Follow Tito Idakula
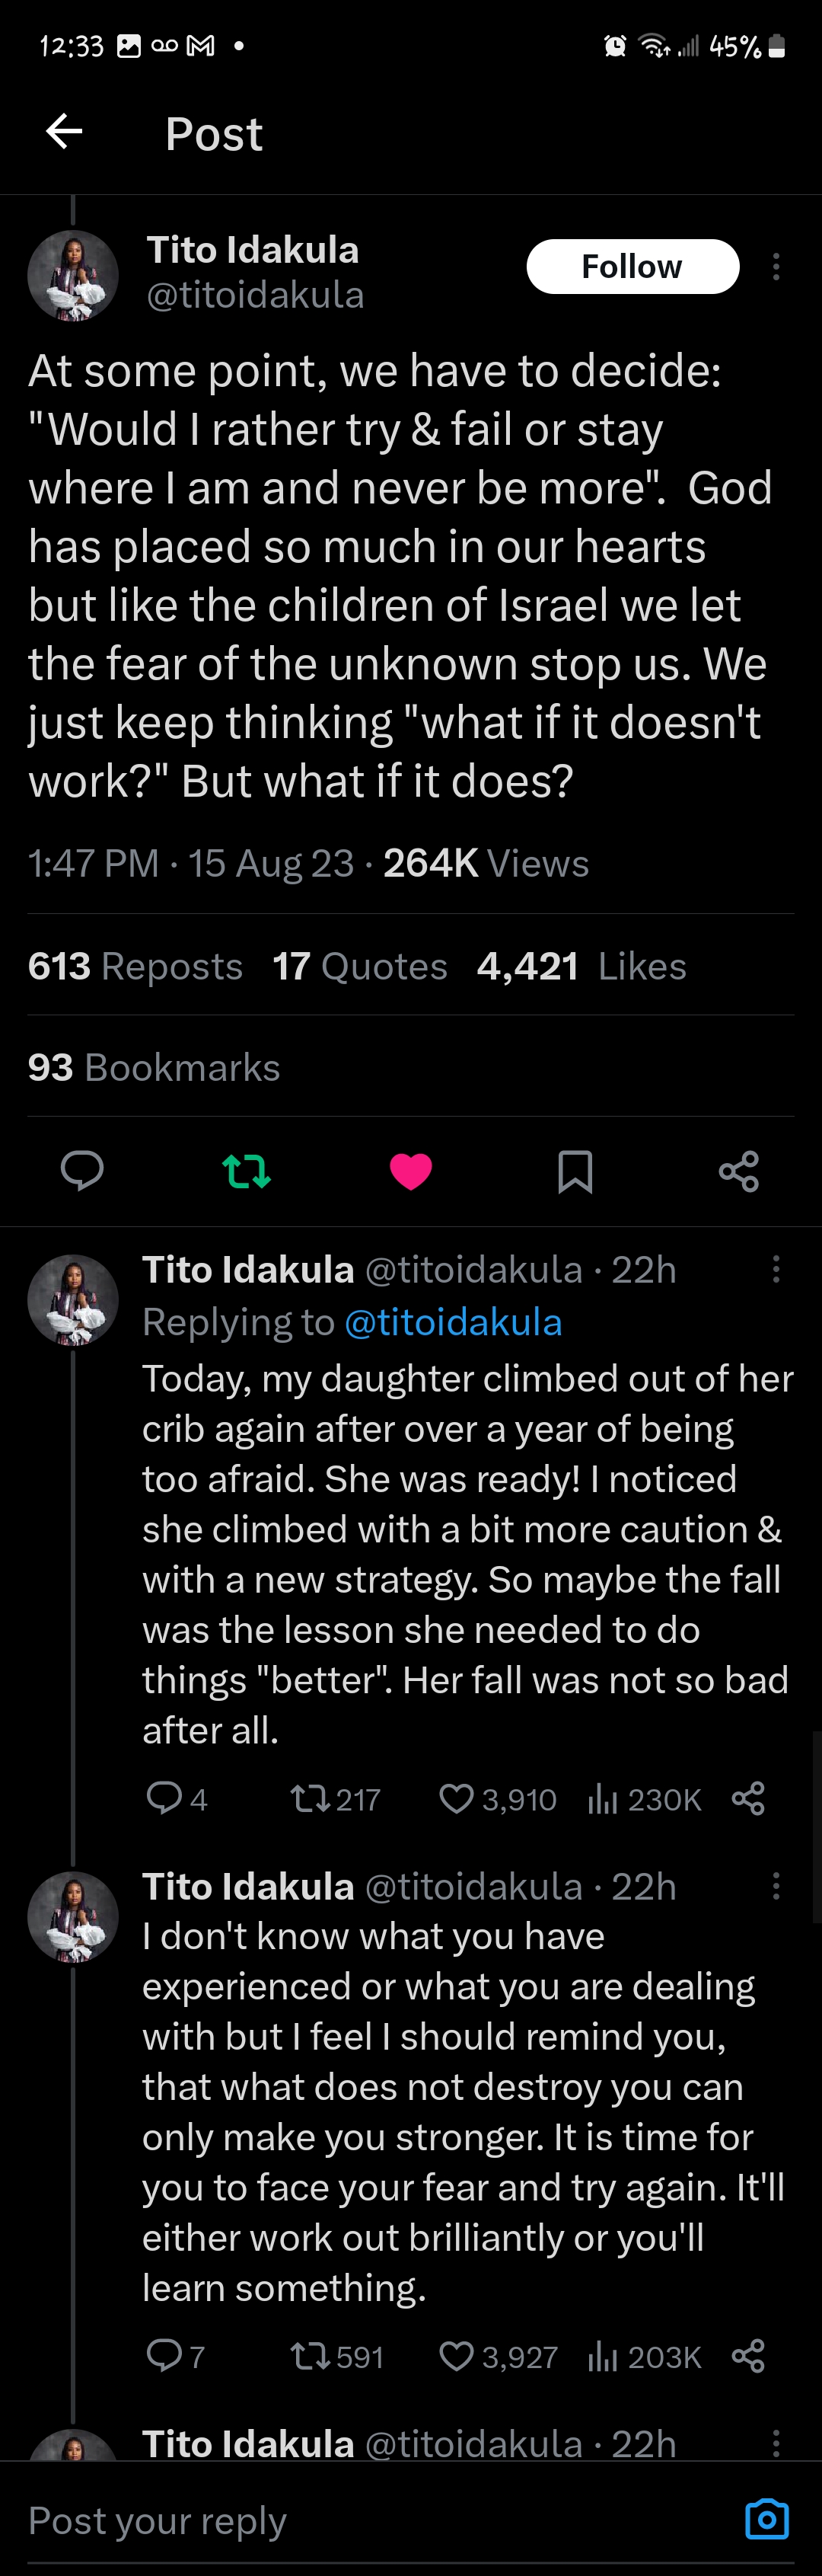This screenshot has width=822, height=2576. (x=632, y=267)
